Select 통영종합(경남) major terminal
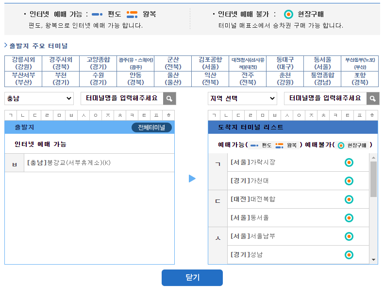This screenshot has height=287, width=384. 322,79
